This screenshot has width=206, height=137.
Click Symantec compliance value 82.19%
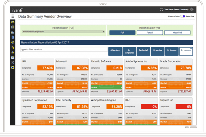(46, 107)
